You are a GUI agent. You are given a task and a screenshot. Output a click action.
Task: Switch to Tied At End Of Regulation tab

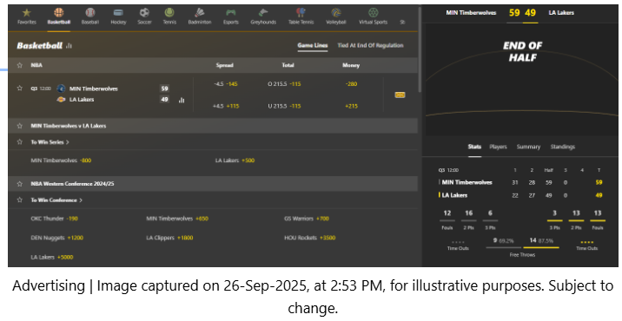click(370, 46)
